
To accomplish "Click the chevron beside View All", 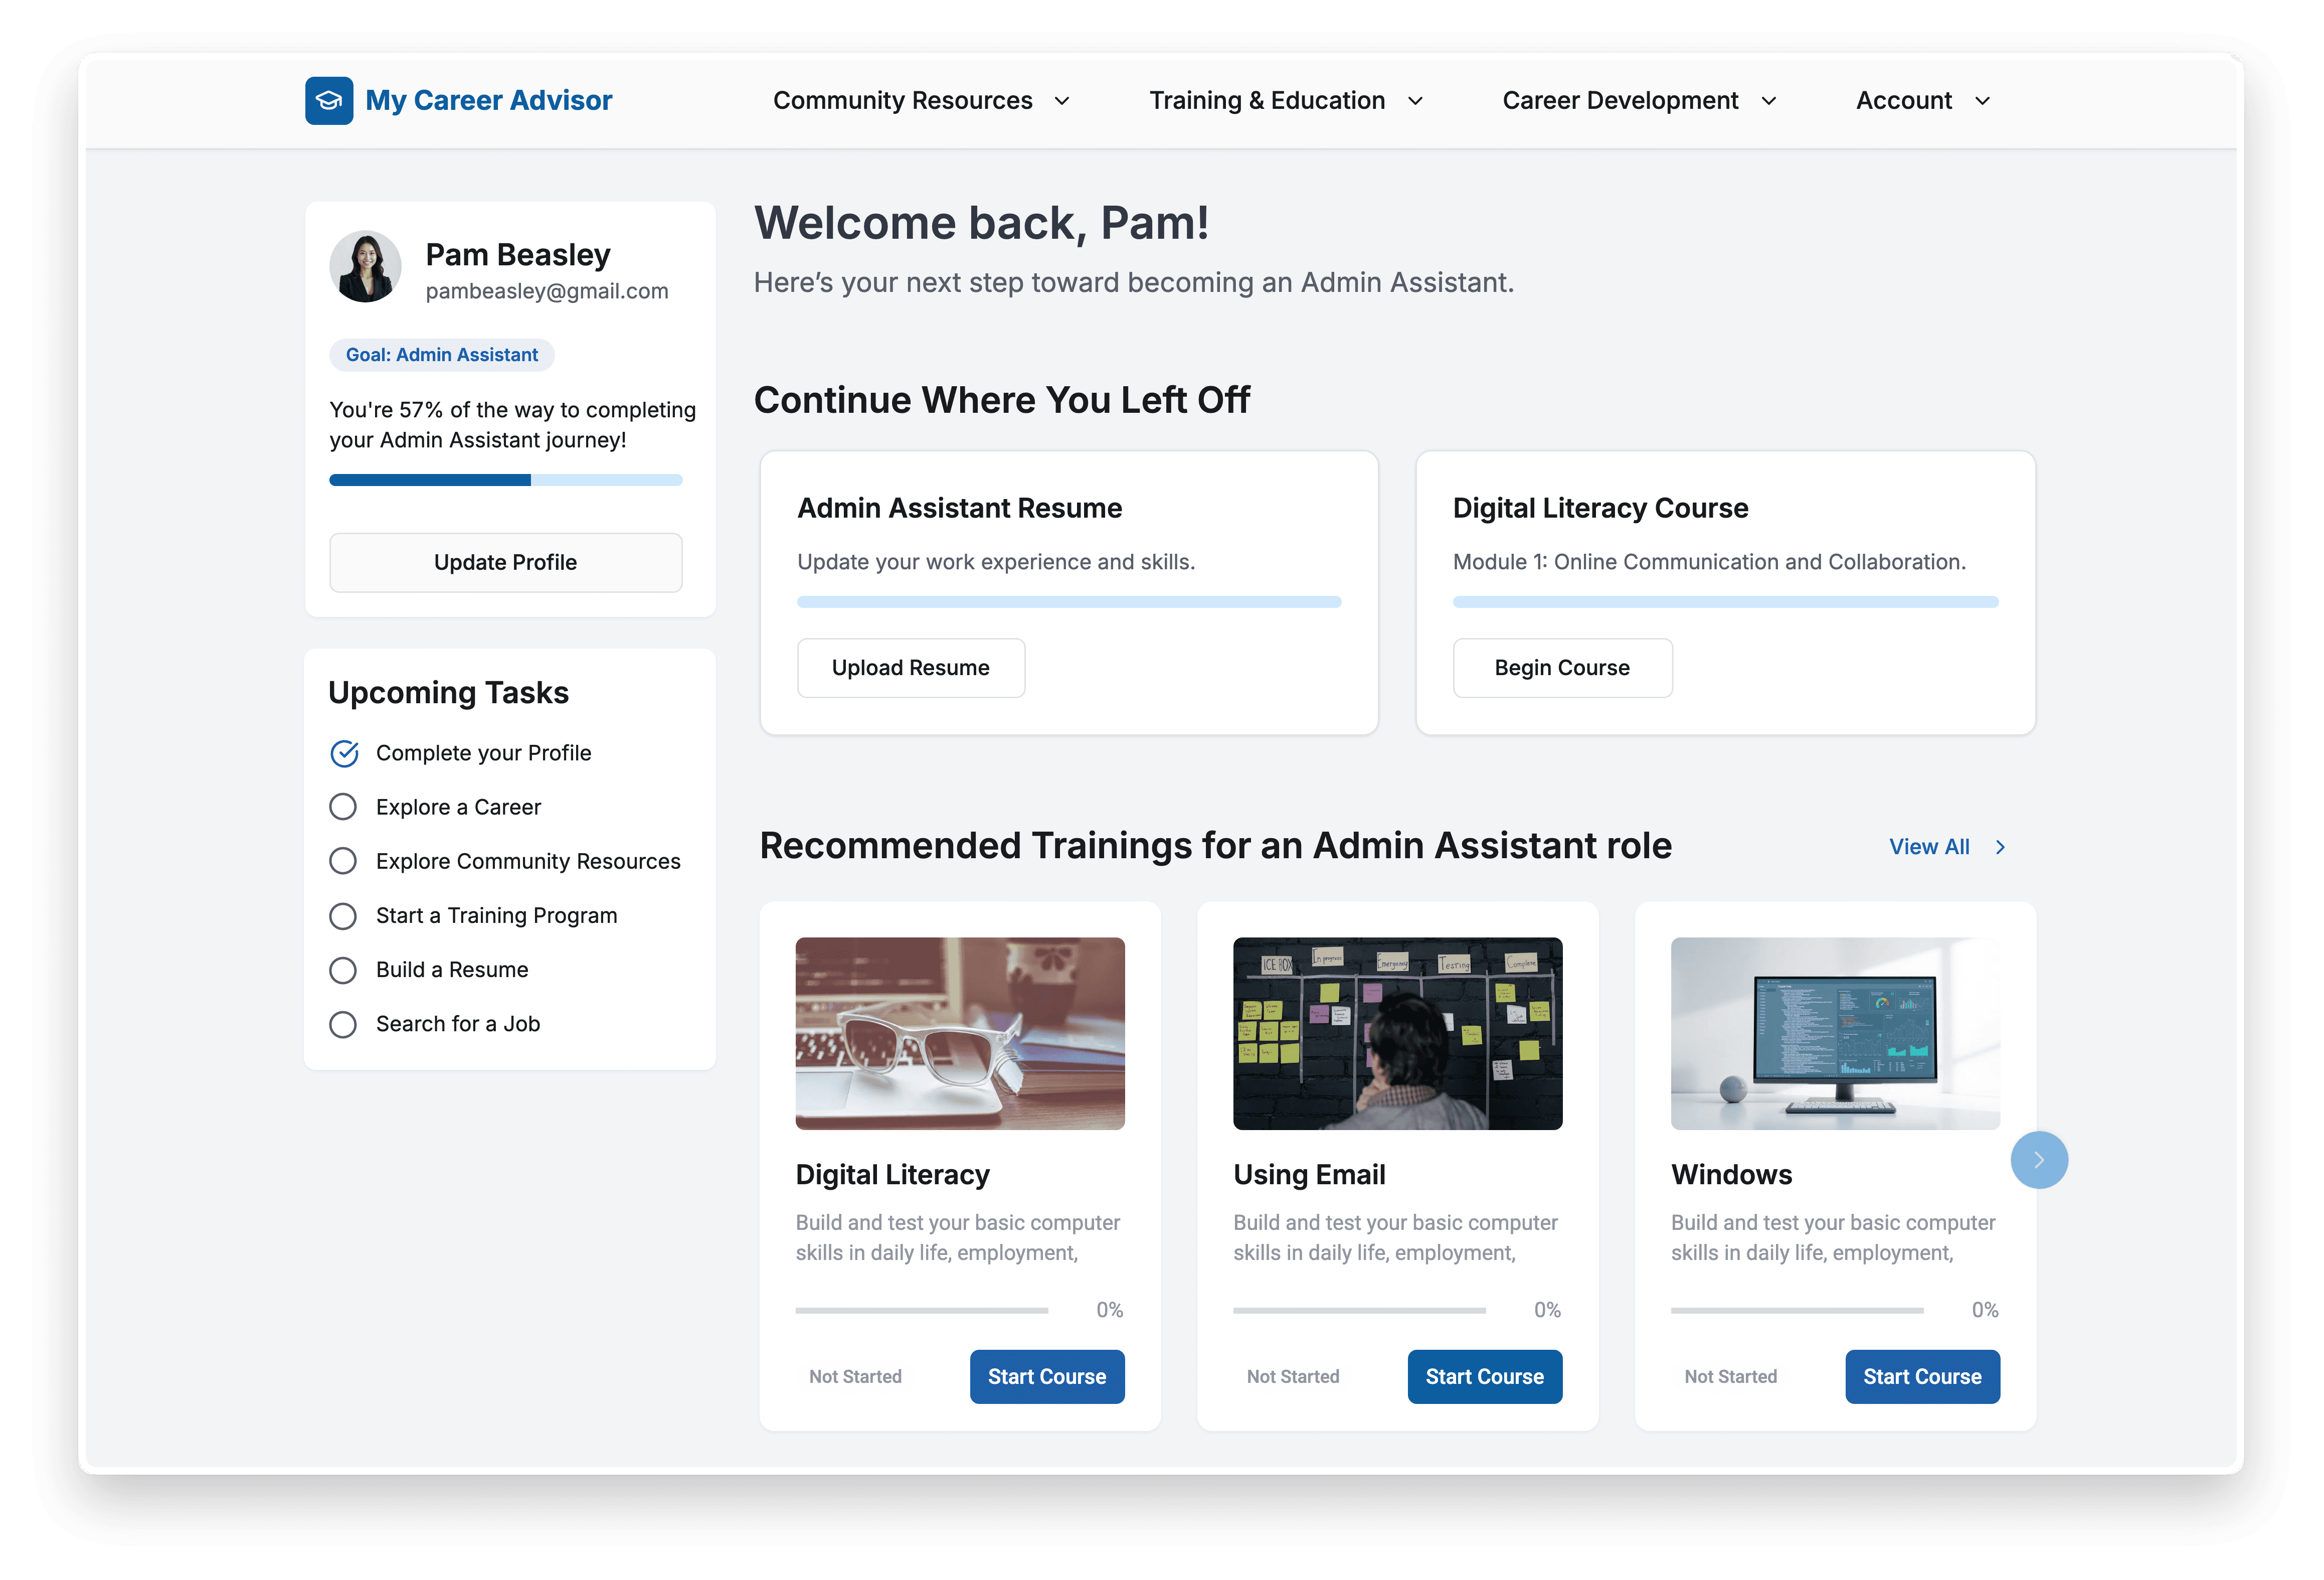I will 2000,848.
